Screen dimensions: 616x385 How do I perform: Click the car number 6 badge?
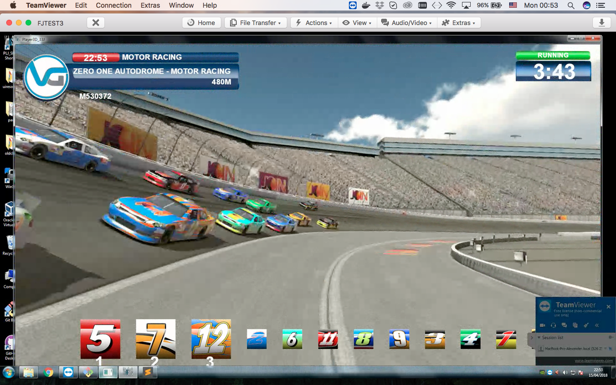[292, 339]
